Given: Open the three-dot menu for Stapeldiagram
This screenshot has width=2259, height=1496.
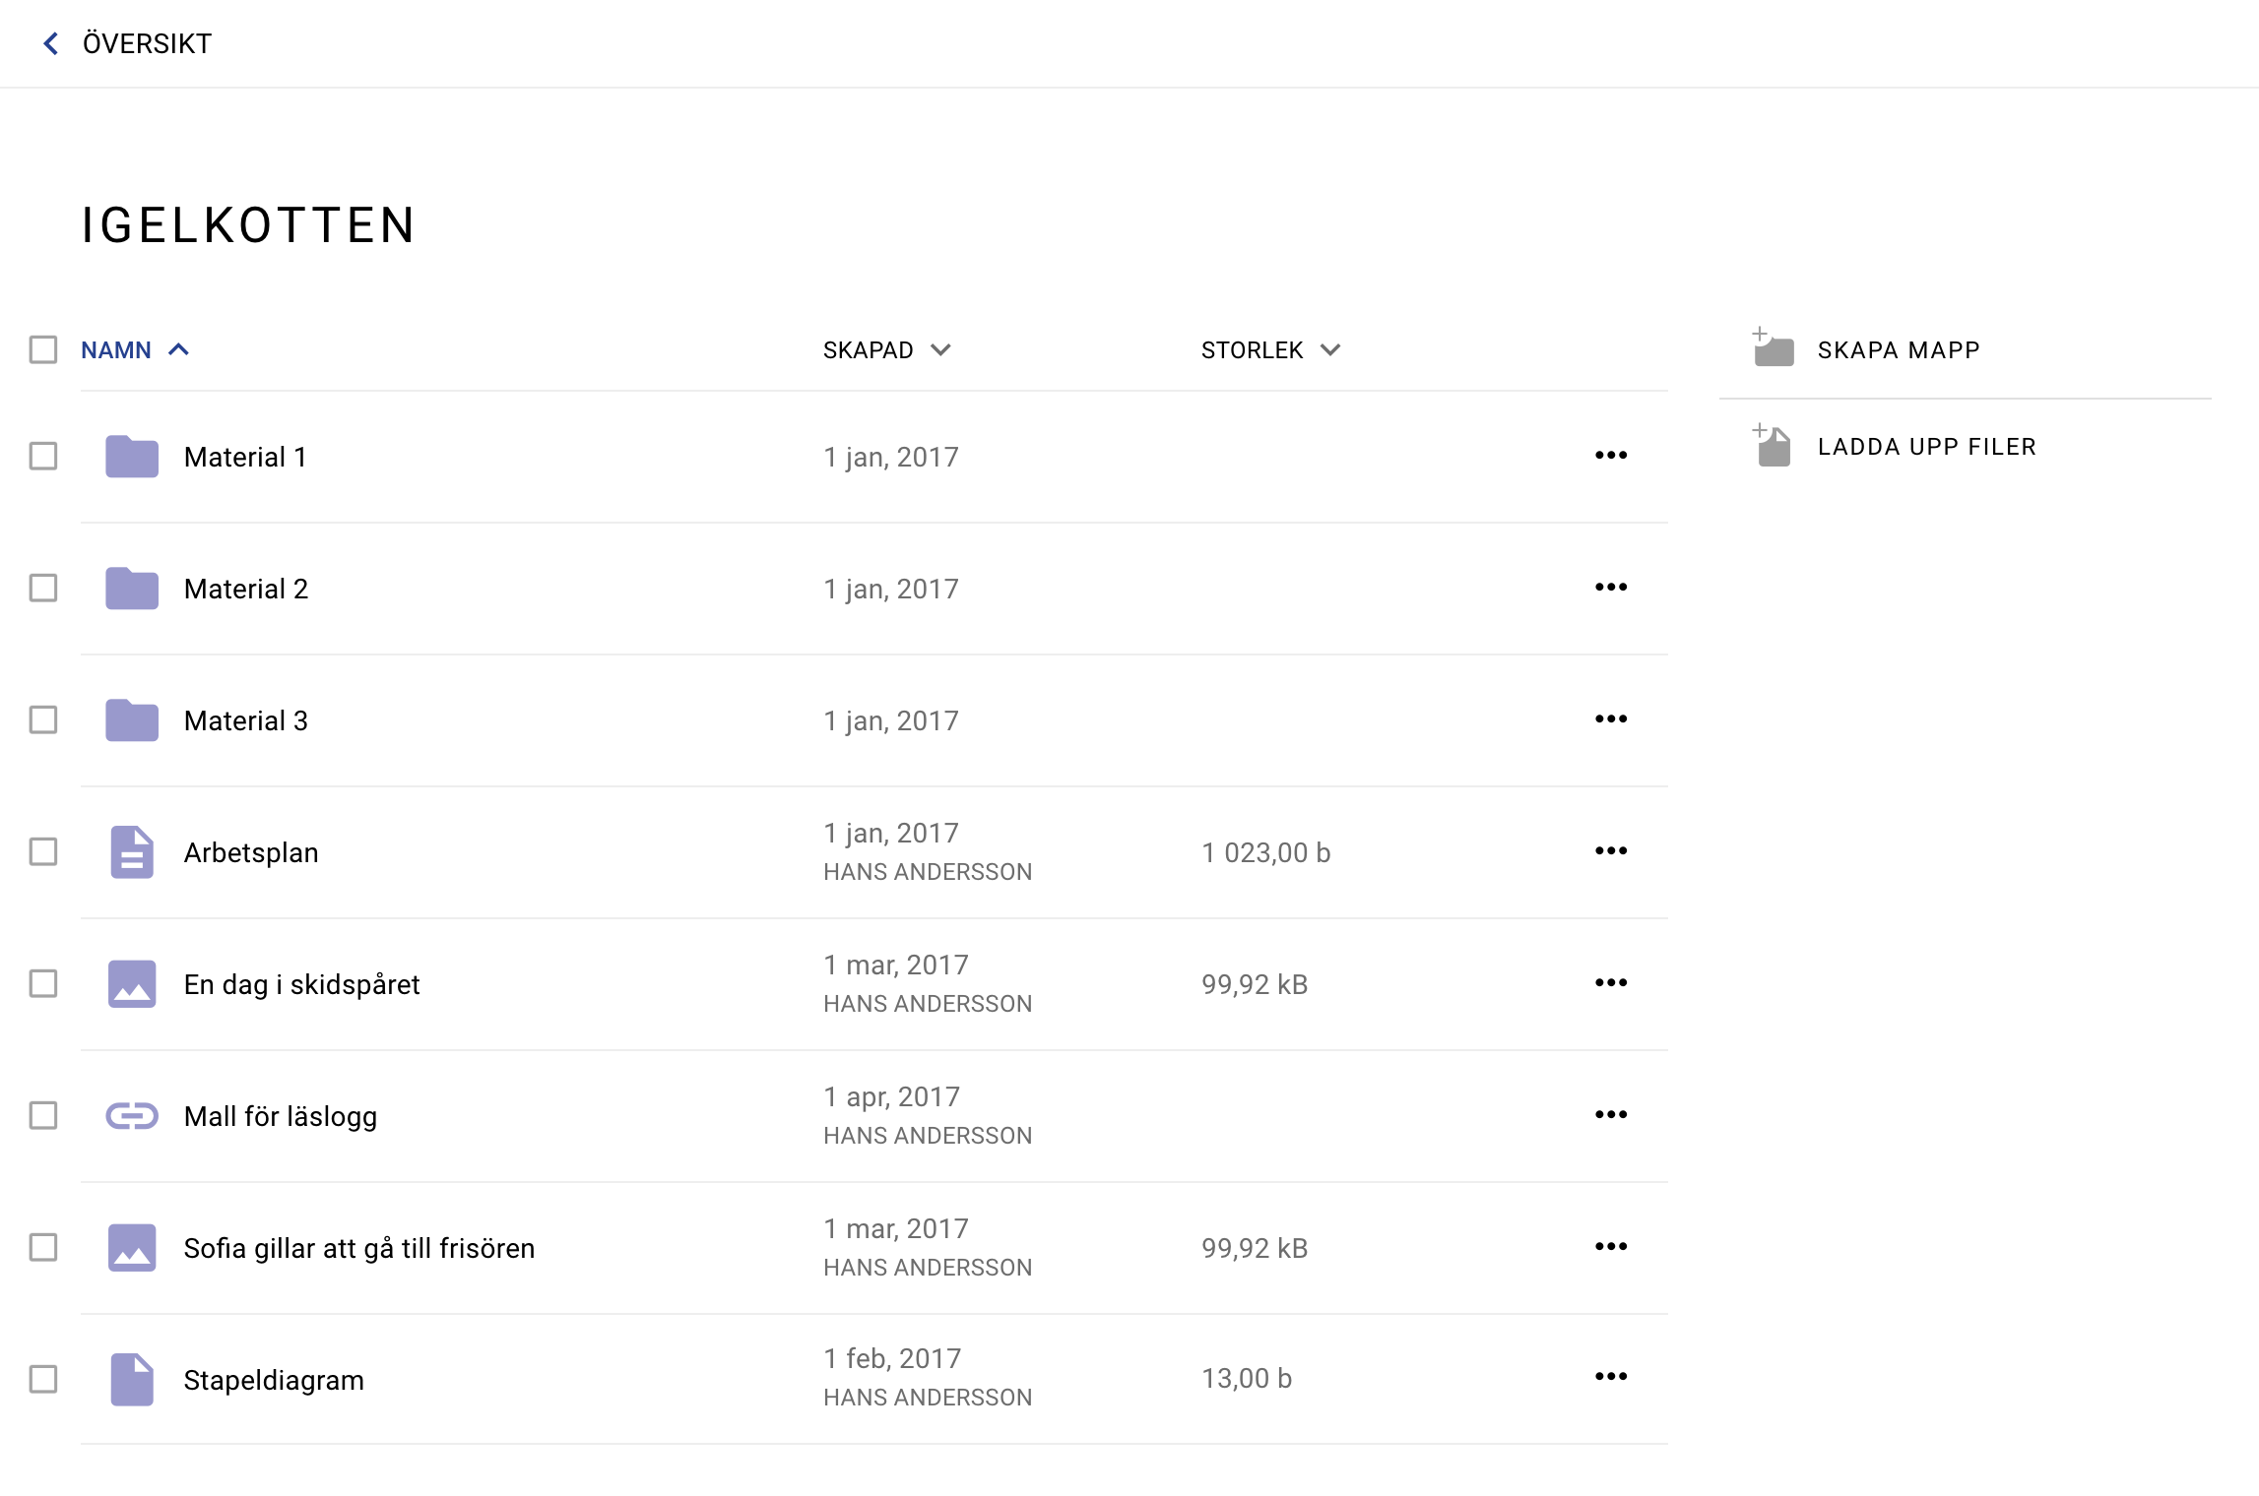Looking at the screenshot, I should pos(1611,1377).
